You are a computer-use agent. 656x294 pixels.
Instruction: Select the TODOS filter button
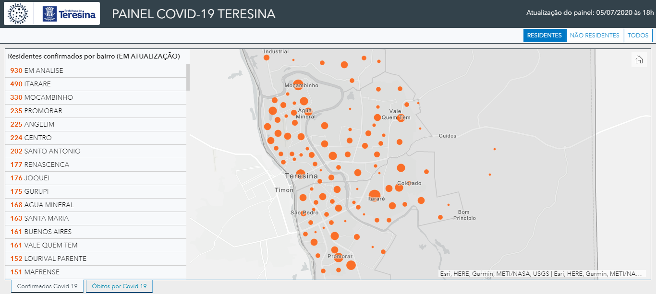coord(638,35)
